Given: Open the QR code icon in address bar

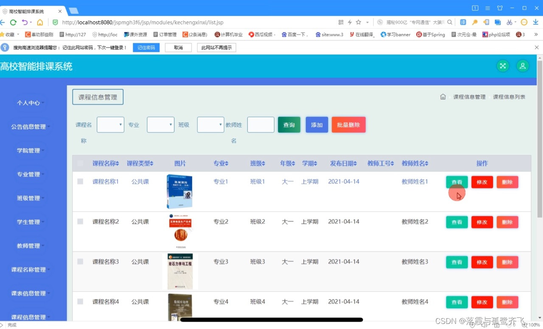Looking at the screenshot, I should [341, 22].
